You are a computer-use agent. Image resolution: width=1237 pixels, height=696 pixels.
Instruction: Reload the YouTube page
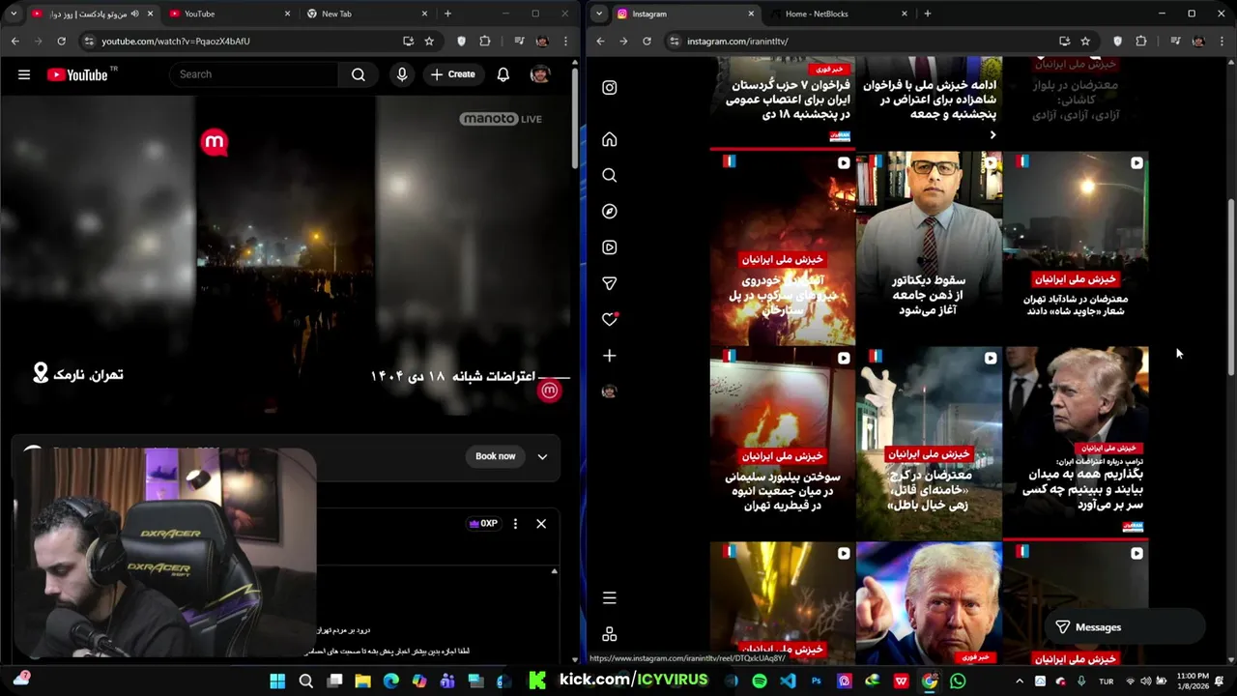[x=61, y=42]
